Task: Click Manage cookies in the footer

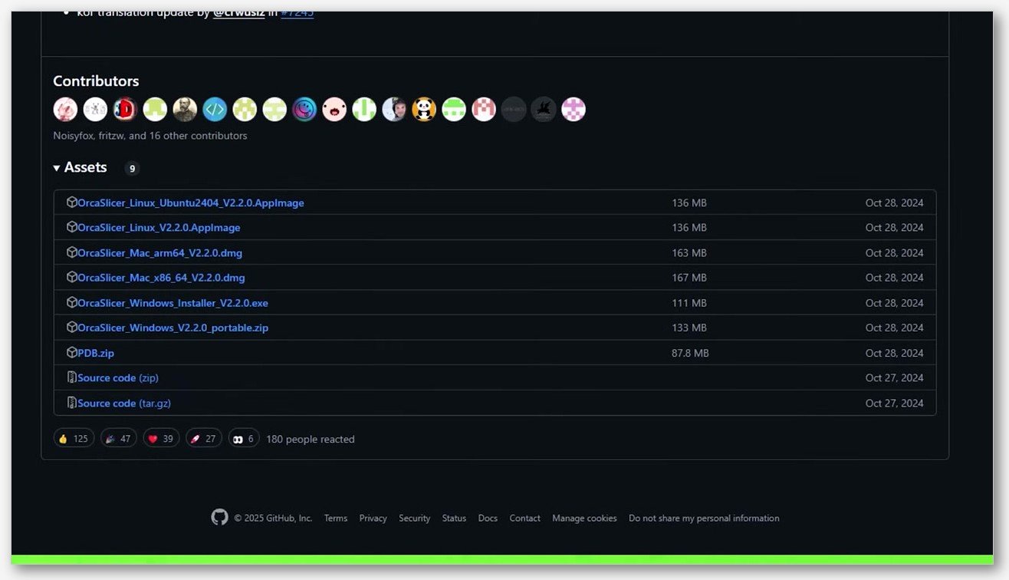Action: 584,518
